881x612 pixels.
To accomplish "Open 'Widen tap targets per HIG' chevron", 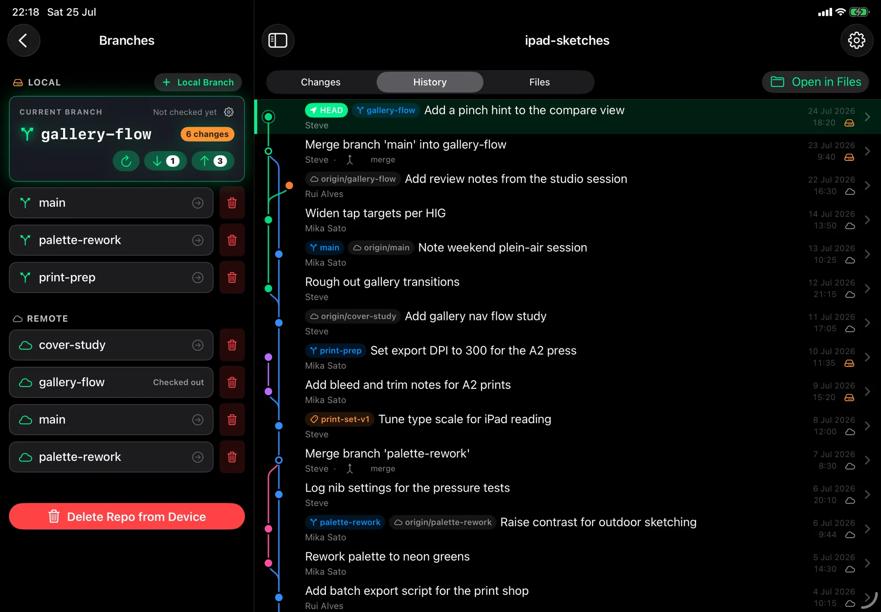I will (867, 220).
